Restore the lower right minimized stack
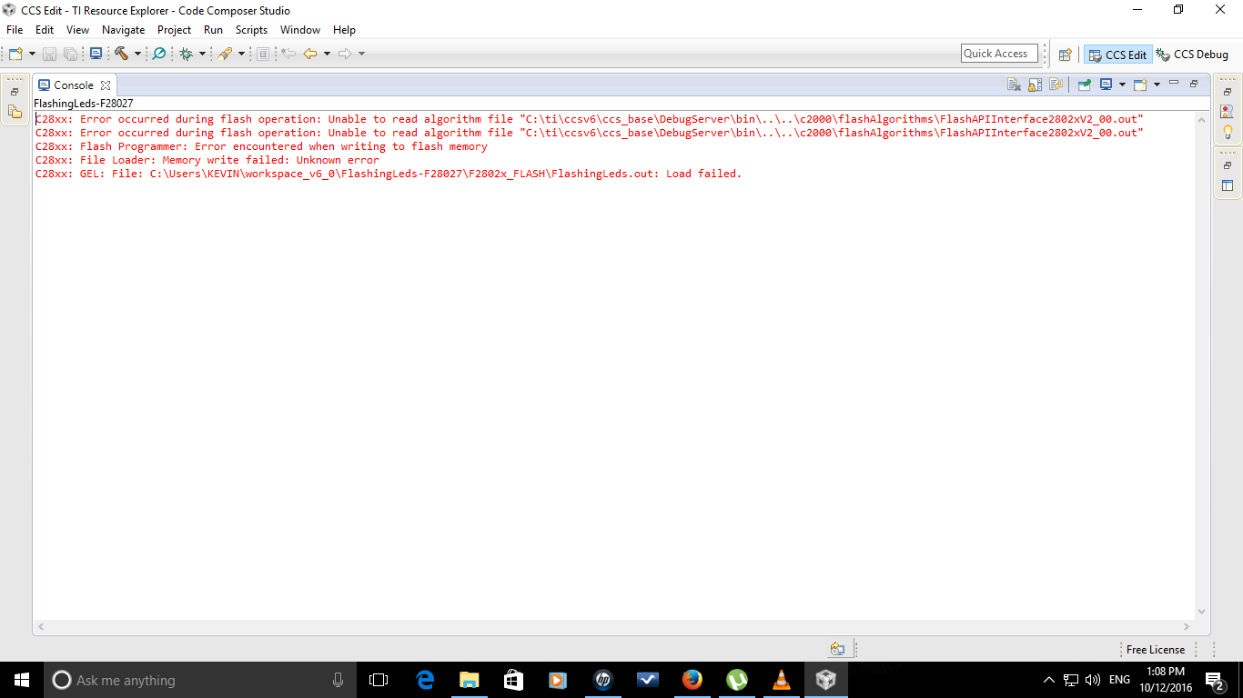 pos(1228,165)
